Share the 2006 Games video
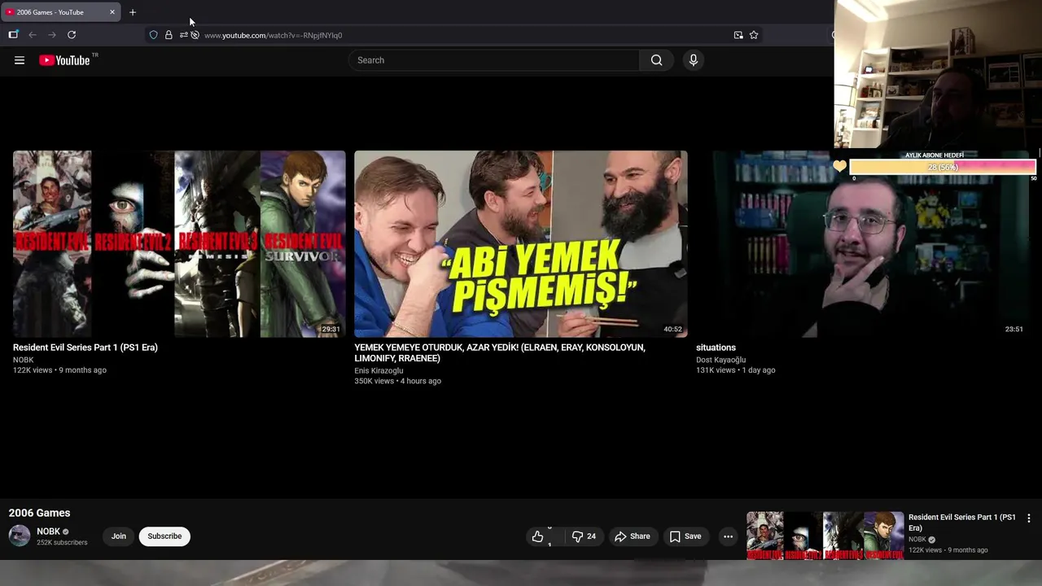The width and height of the screenshot is (1042, 586). coord(632,536)
